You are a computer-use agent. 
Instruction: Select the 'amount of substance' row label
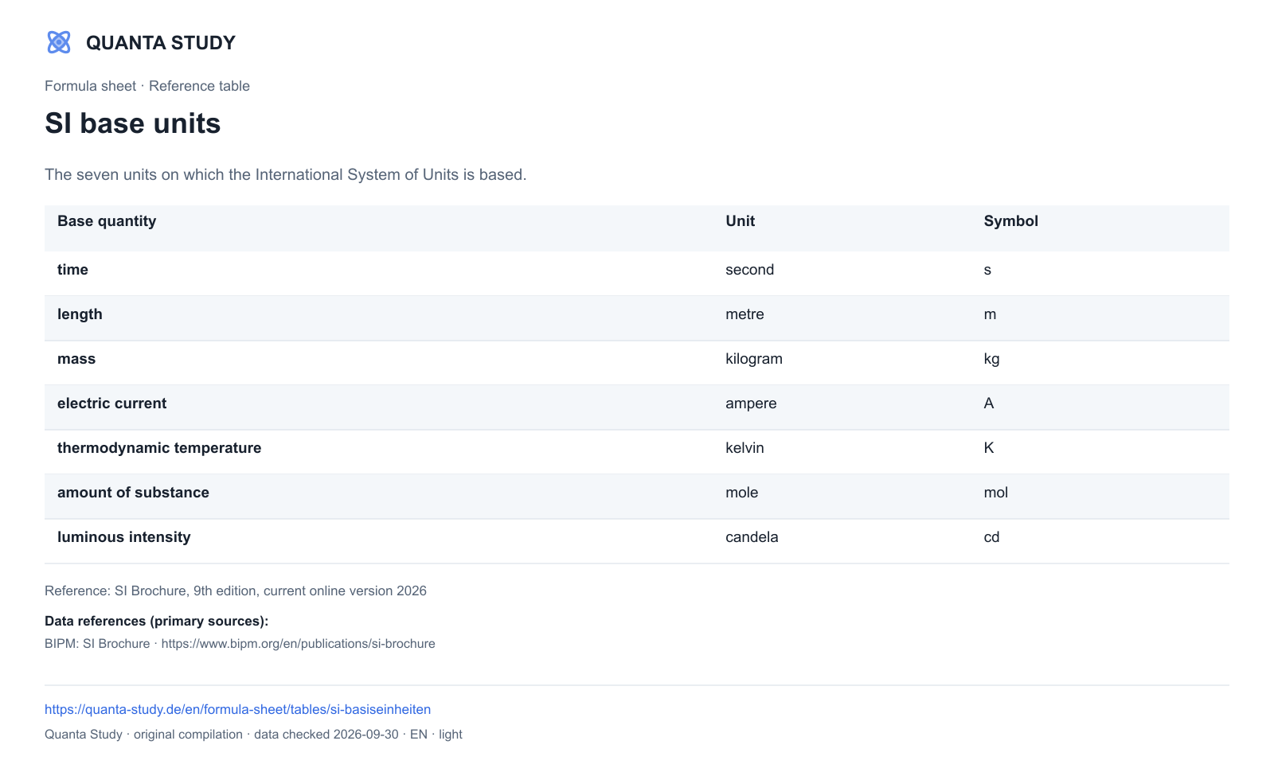(133, 493)
